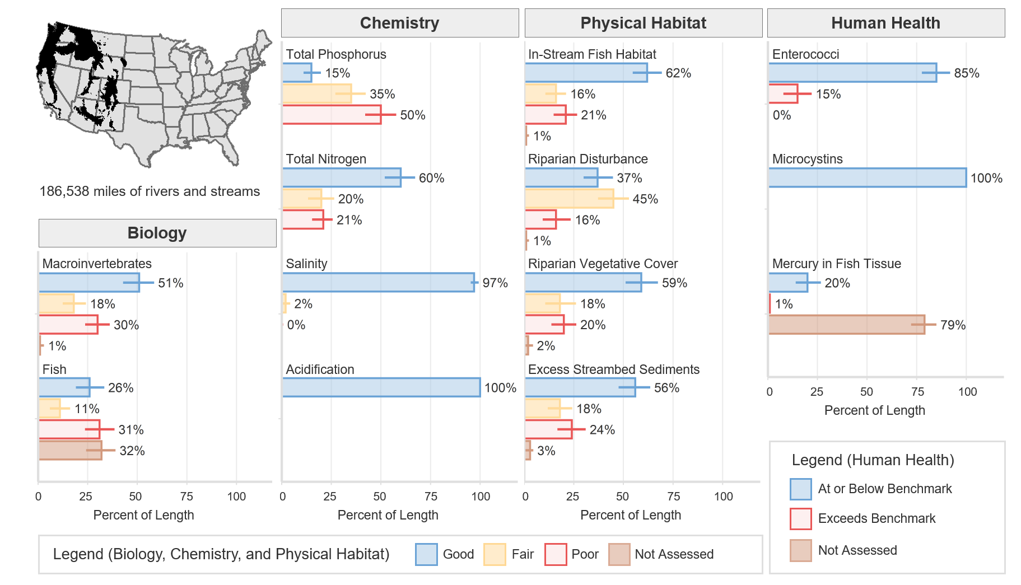Click the At or Below Benchmark swatch
This screenshot has height=585, width=1021.
800,489
